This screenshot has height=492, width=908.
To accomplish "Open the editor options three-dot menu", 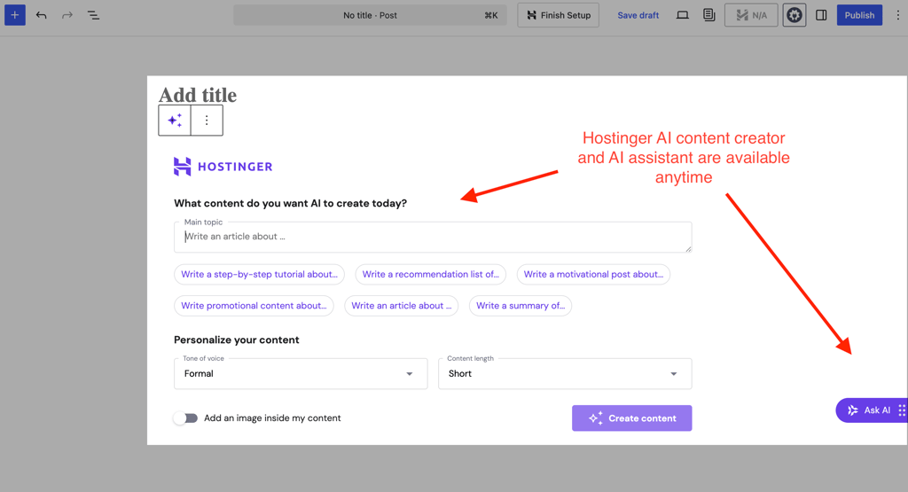I will point(897,15).
